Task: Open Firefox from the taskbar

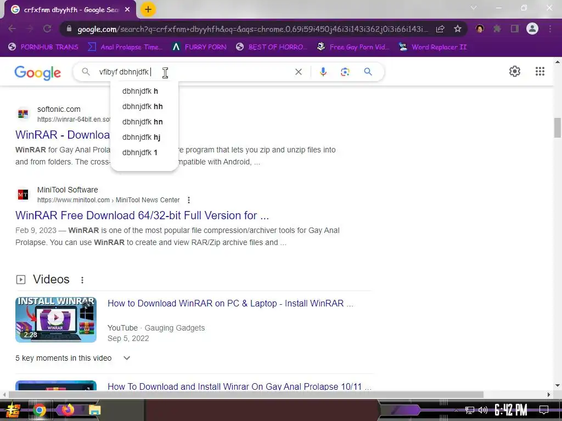Action: pyautogui.click(x=68, y=410)
